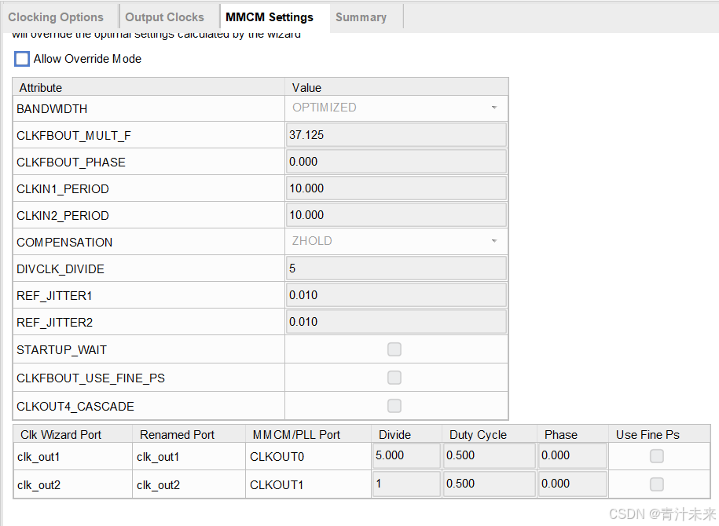719x526 pixels.
Task: Enable CLKFBOUT_USE_FINE_PS
Action: [x=394, y=378]
